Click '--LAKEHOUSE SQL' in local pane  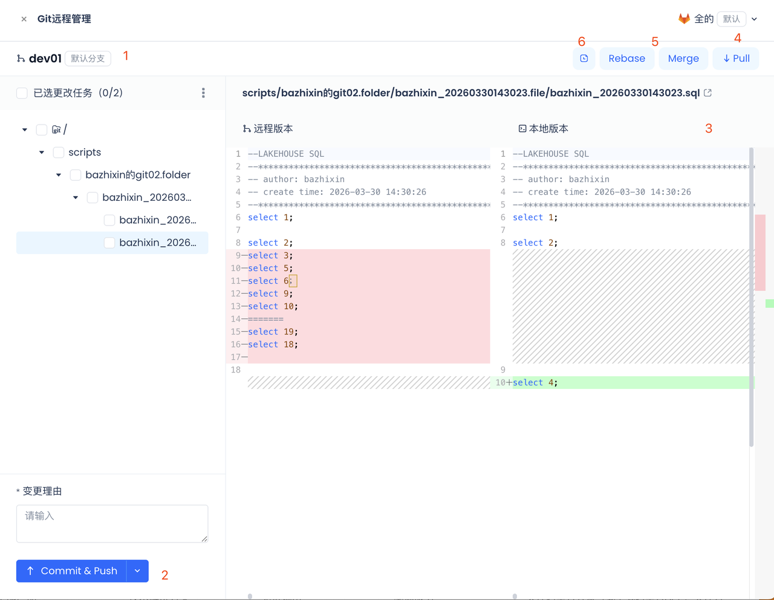click(x=551, y=154)
